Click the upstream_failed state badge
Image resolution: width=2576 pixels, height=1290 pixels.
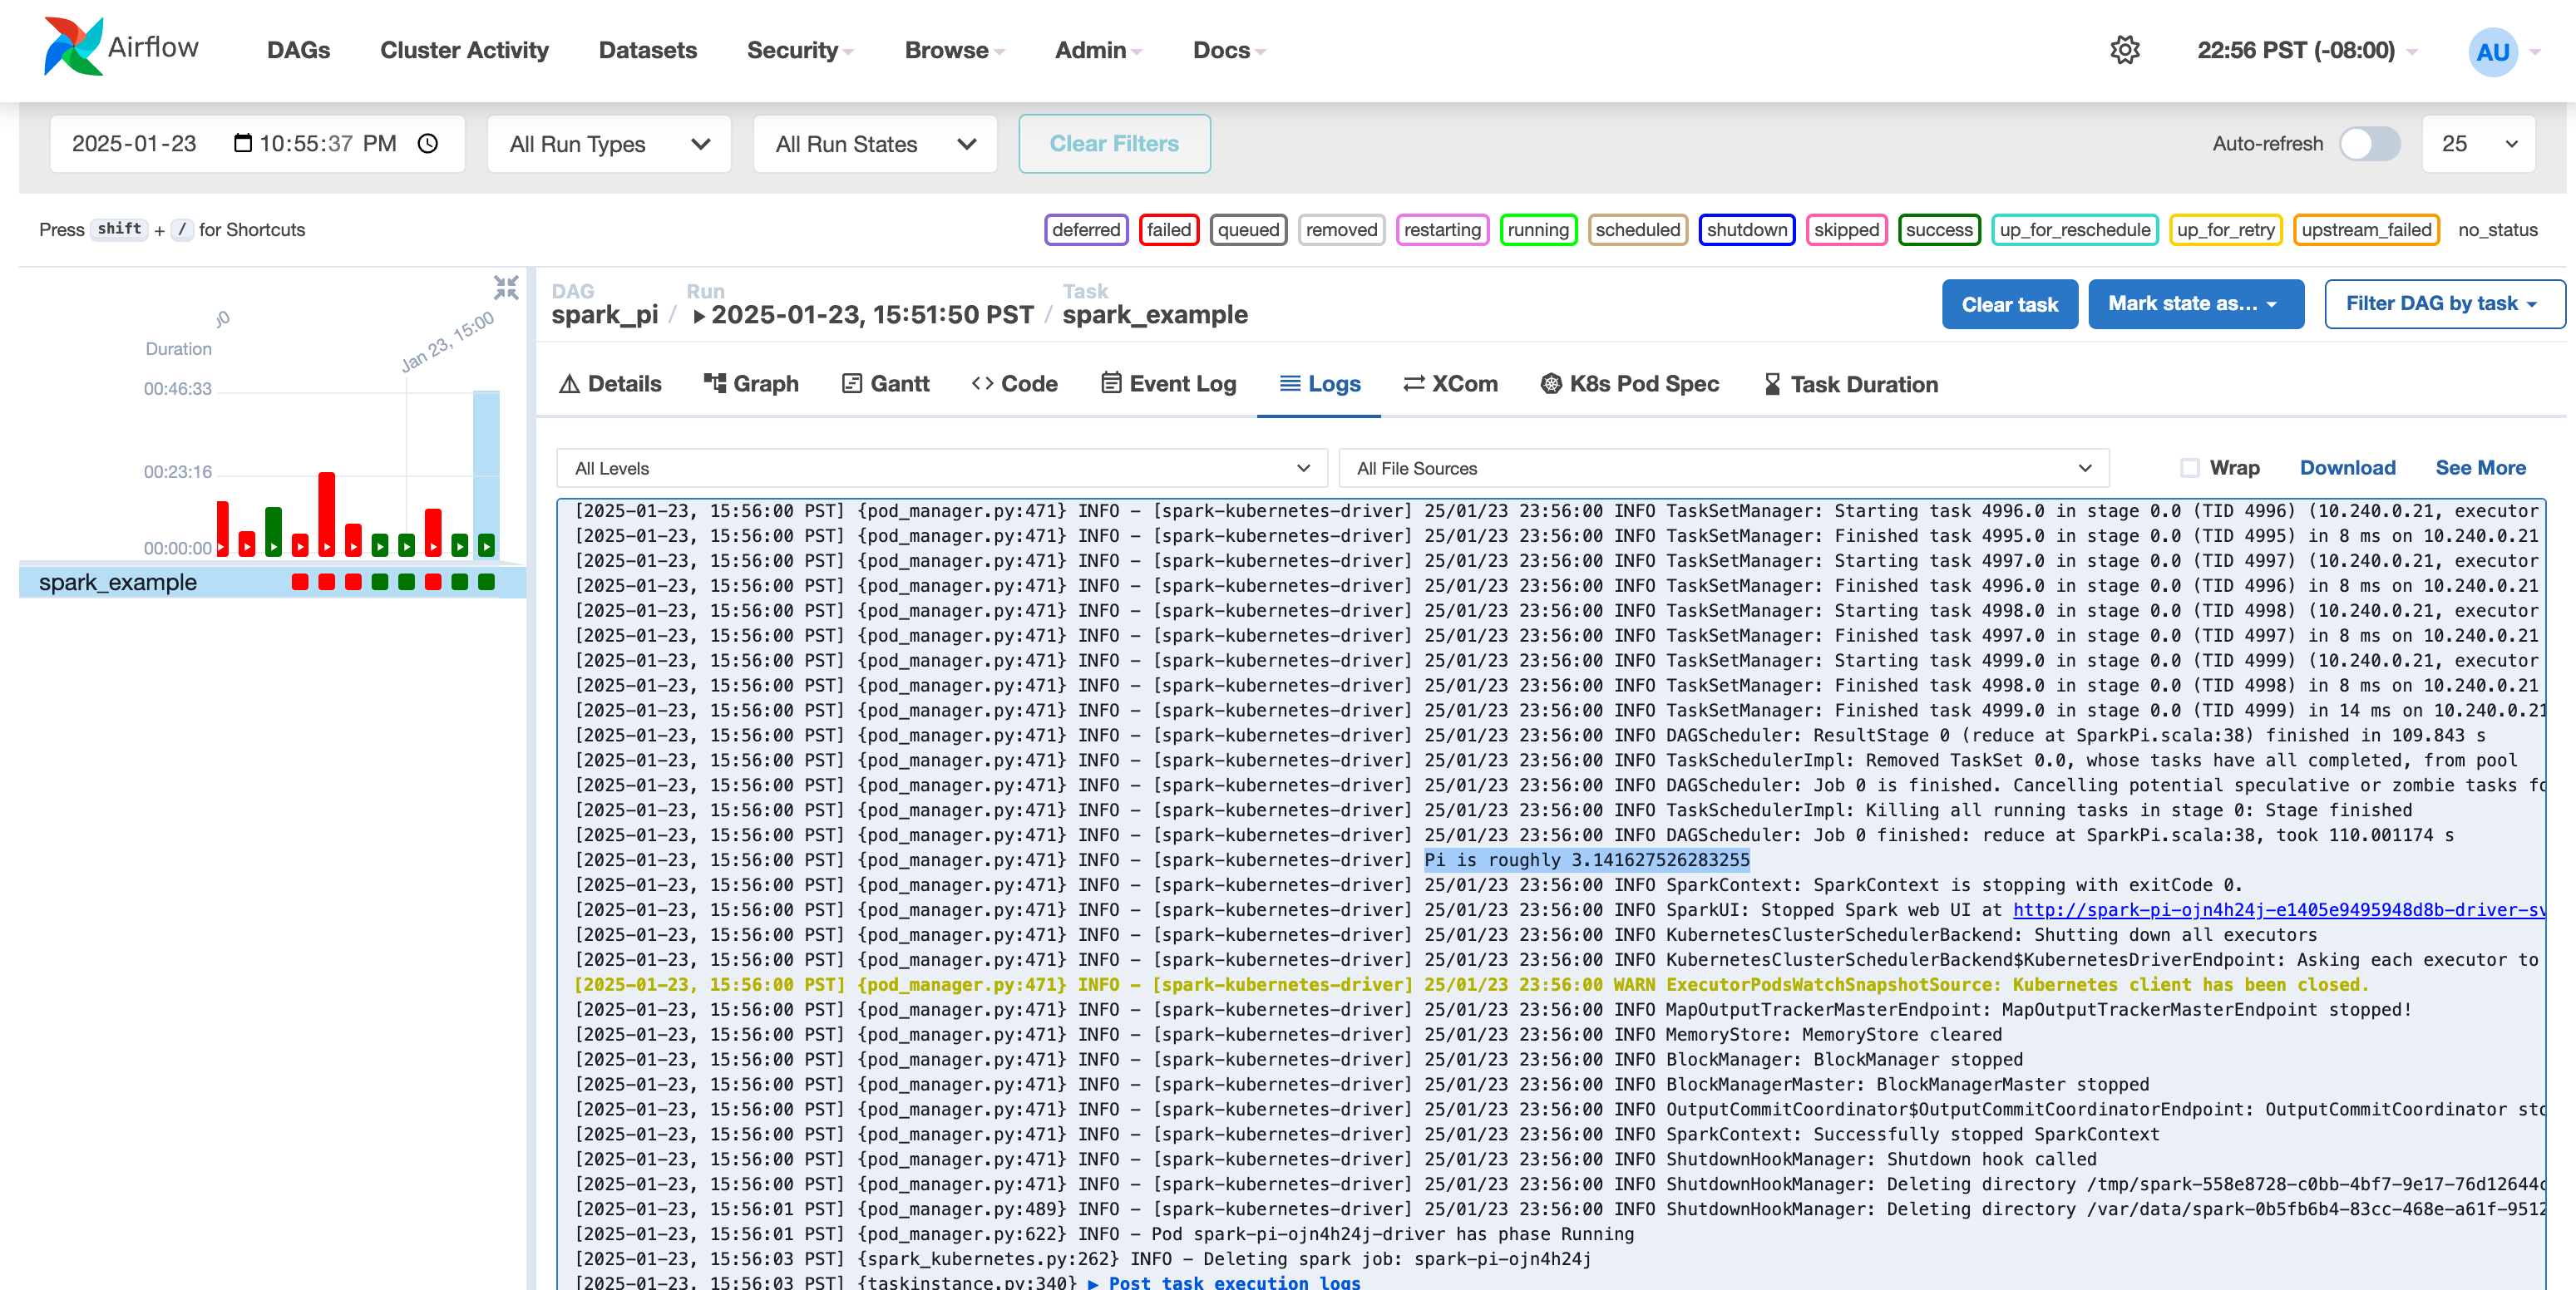click(x=2366, y=229)
